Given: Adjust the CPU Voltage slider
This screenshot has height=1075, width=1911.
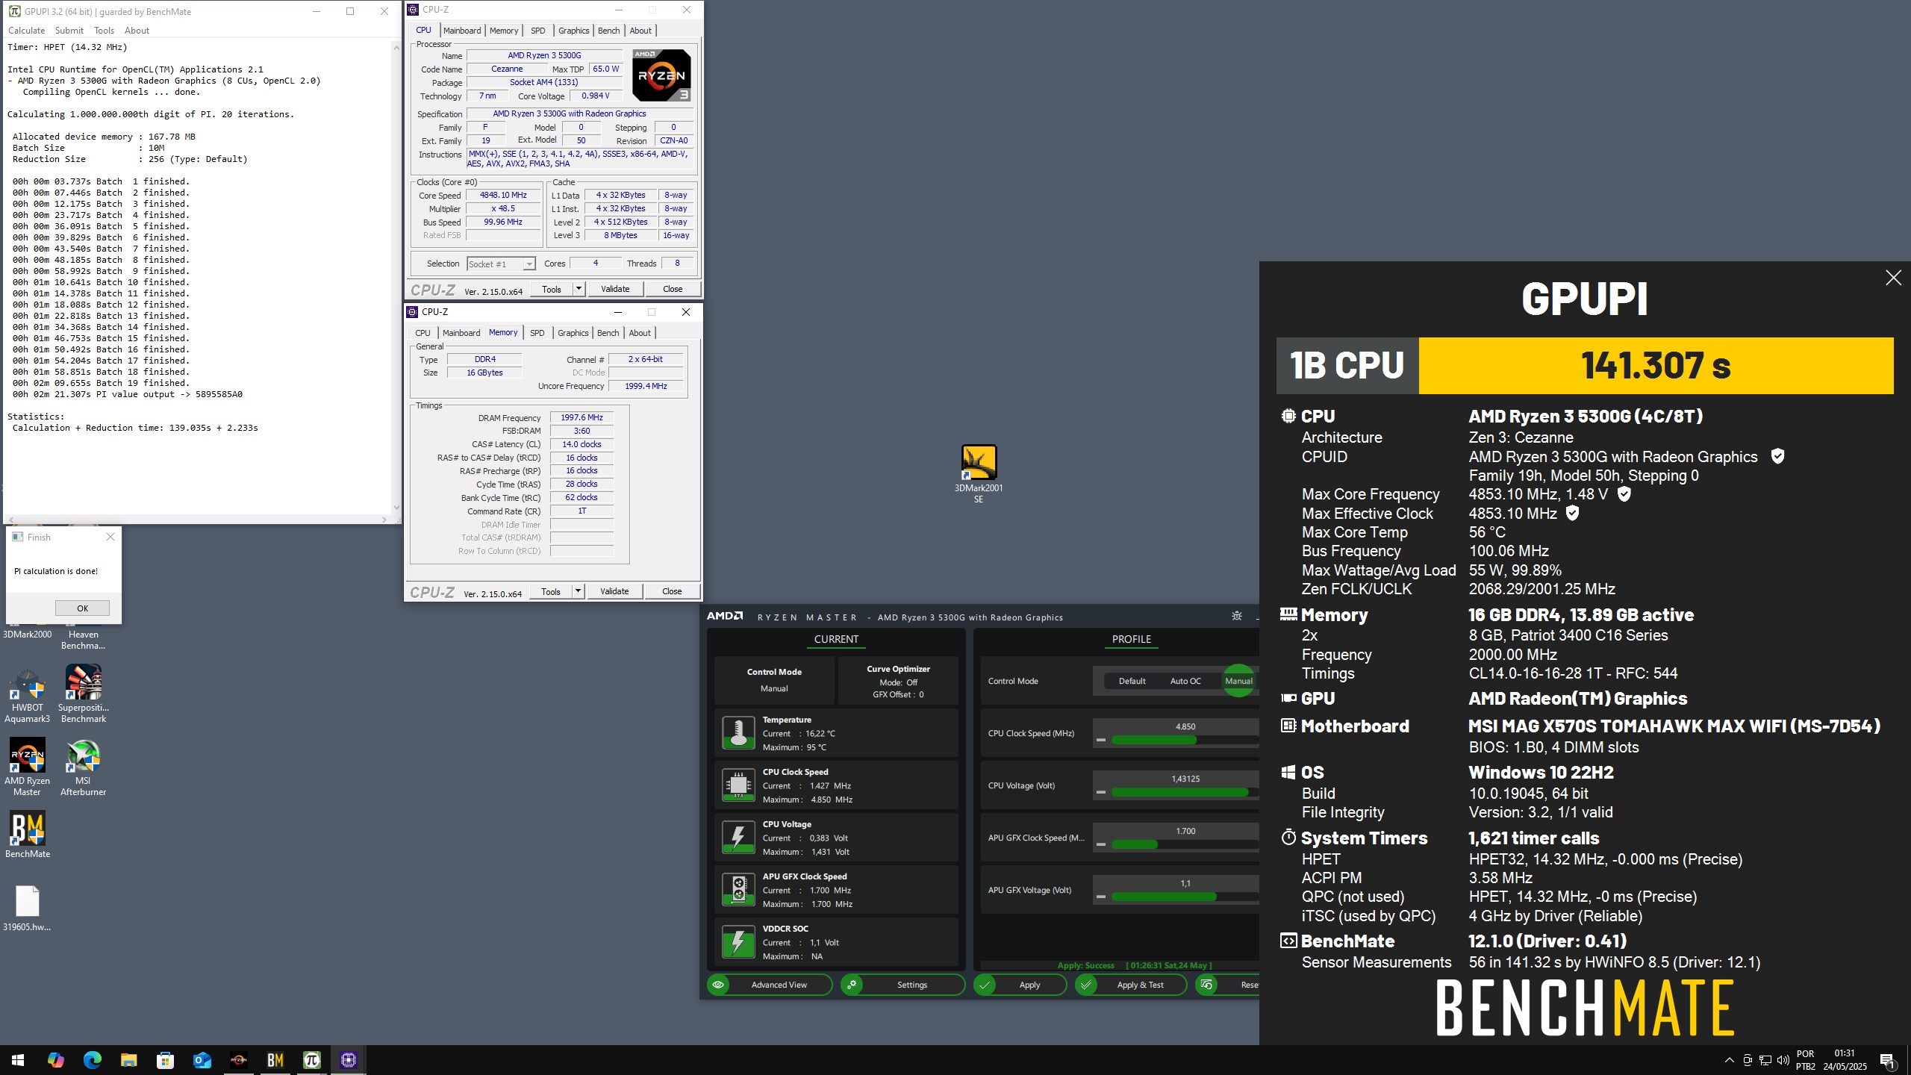Looking at the screenshot, I should (x=1185, y=792).
